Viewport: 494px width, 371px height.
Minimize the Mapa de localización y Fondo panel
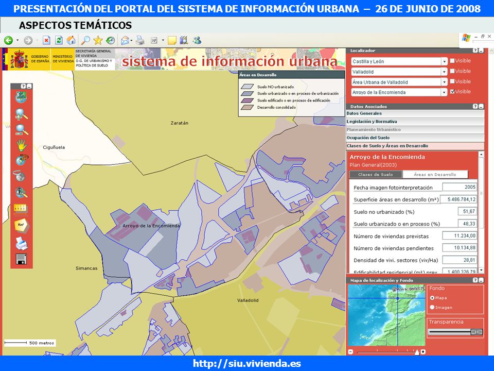481,280
